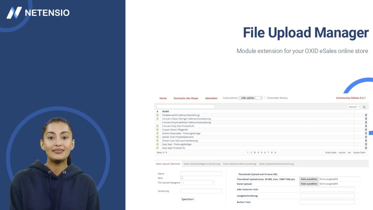Click trash icon for Cooper-Vision Pflegeinfo

tap(366, 130)
